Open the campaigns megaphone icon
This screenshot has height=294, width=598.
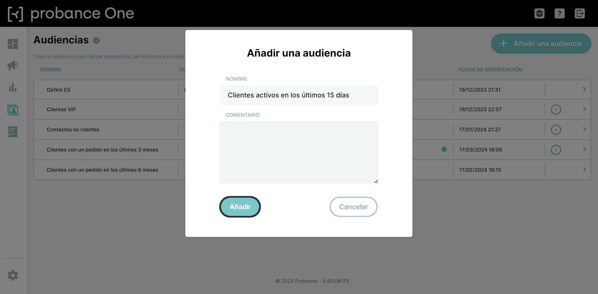coord(13,66)
